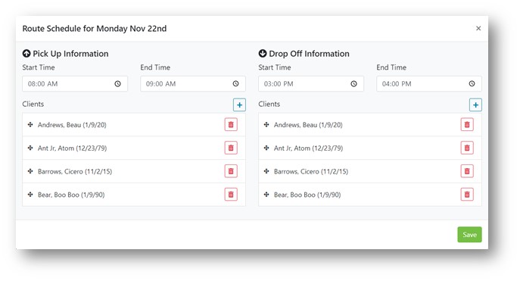Add a client to Pick Up list

[239, 105]
